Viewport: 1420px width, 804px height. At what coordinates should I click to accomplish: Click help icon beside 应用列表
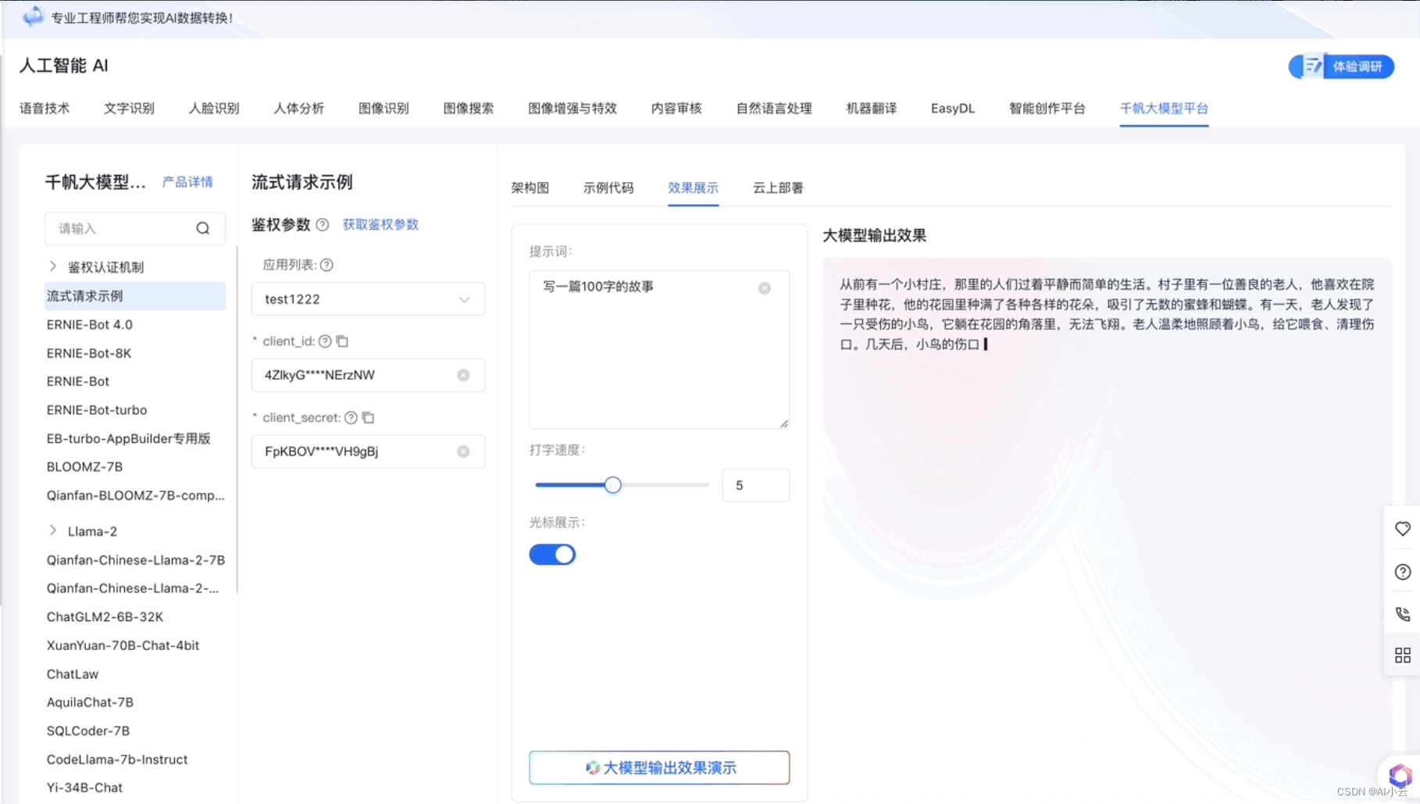[x=326, y=265]
